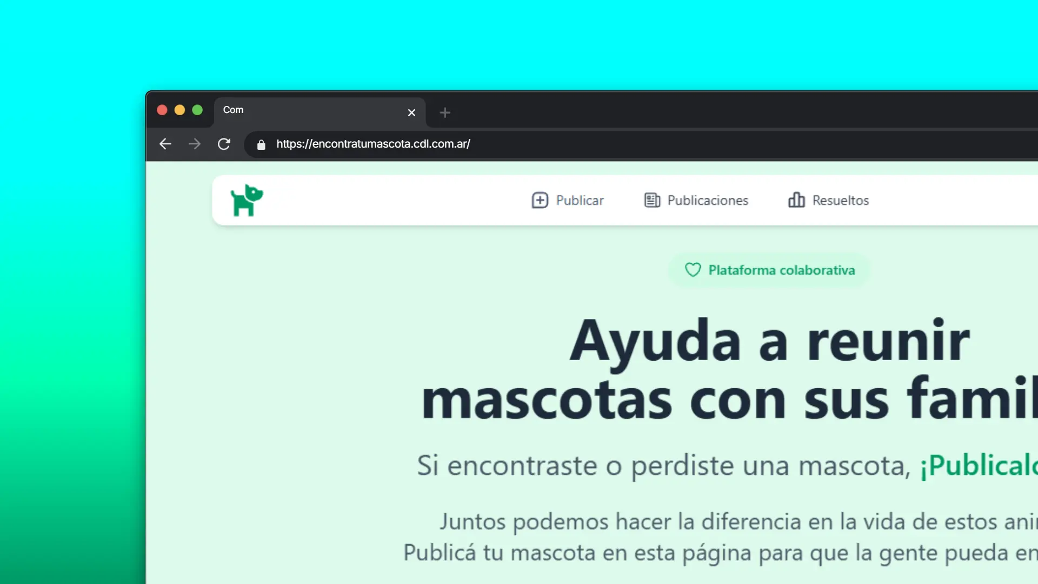Click the green maximize window button

[x=197, y=110]
